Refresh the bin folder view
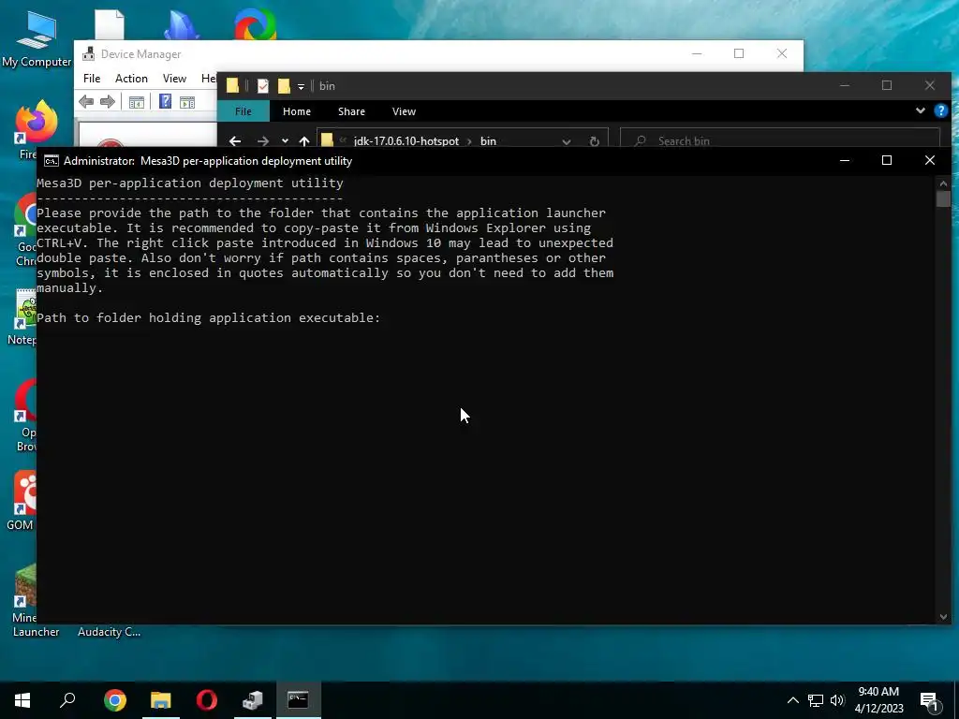This screenshot has width=959, height=719. point(594,141)
